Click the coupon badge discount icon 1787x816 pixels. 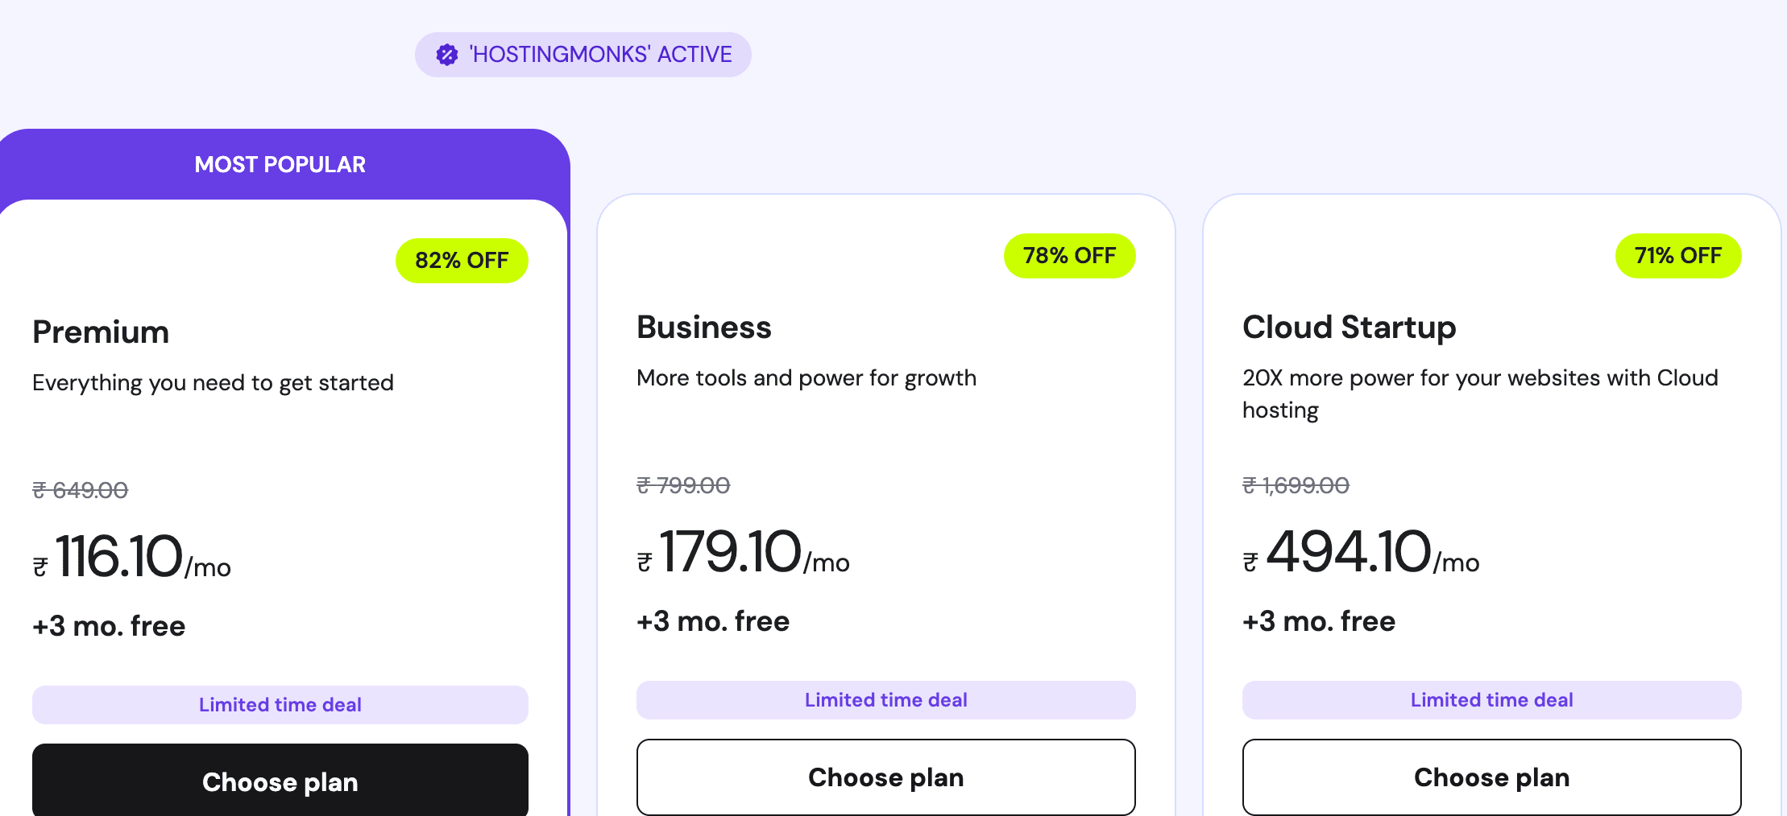click(448, 54)
